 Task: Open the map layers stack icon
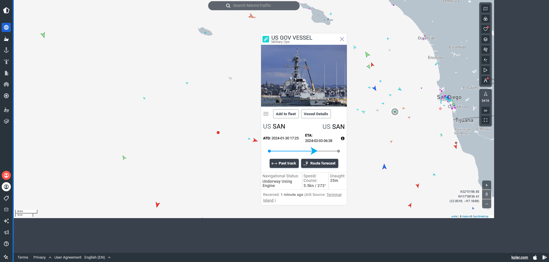(486, 39)
